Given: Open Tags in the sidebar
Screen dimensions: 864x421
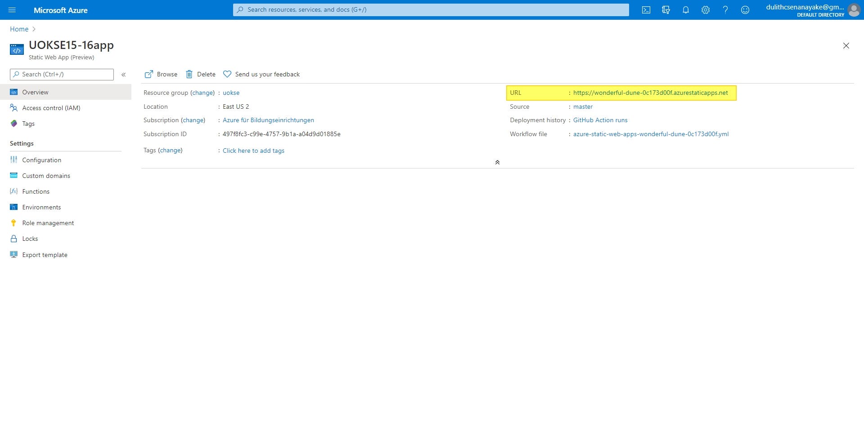Looking at the screenshot, I should click(66, 124).
